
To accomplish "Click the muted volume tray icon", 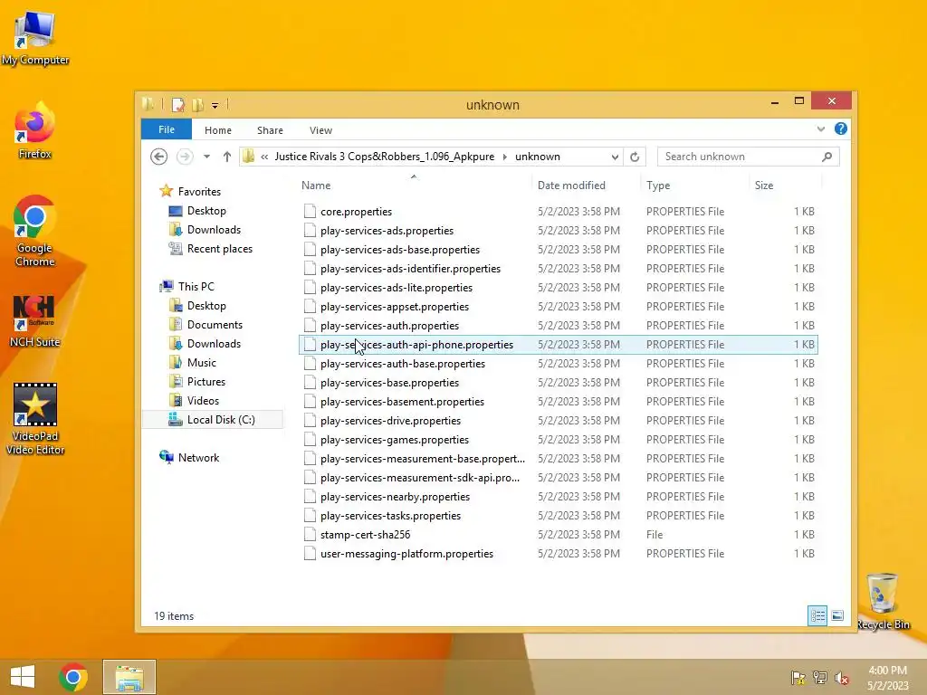I will click(841, 678).
